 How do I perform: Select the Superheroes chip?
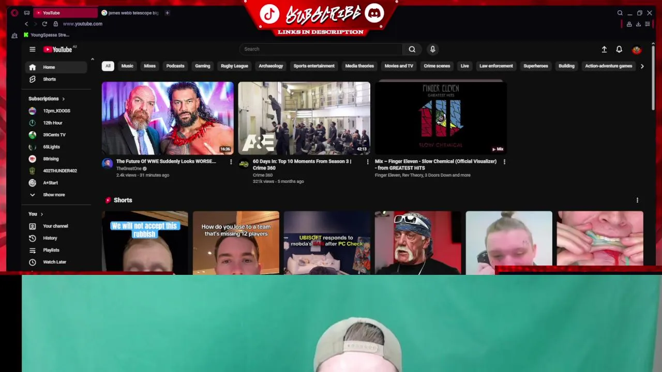coord(536,66)
